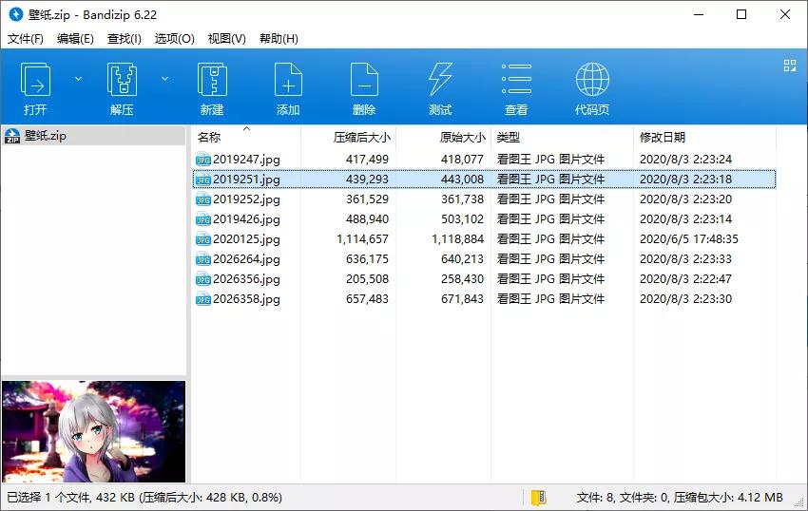This screenshot has width=808, height=511.
Task: Click the Open (打开) toolbar icon
Action: pyautogui.click(x=35, y=80)
